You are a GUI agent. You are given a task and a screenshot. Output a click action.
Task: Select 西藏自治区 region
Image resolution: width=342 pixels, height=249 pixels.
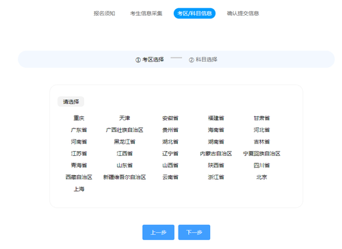(79, 177)
